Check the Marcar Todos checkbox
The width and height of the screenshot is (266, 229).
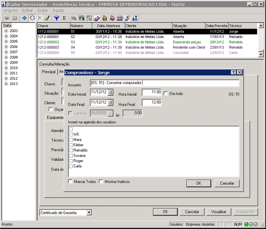(71, 182)
